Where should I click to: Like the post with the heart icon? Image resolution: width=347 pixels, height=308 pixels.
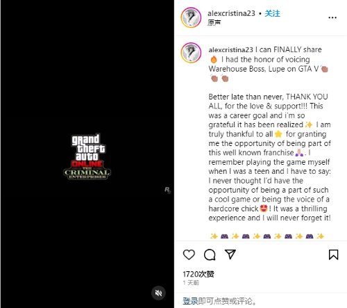click(189, 254)
